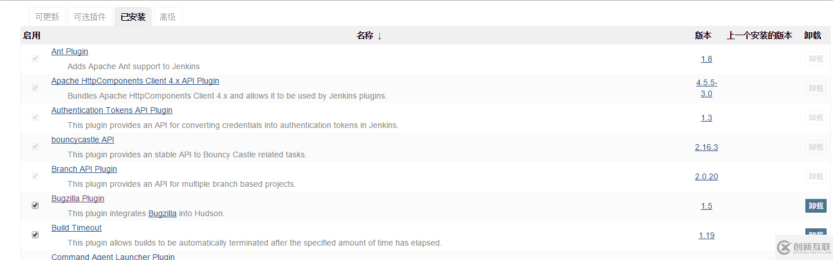Open version 1.19 link for Build Timeout
Image resolution: width=833 pixels, height=260 pixels.
(x=707, y=235)
